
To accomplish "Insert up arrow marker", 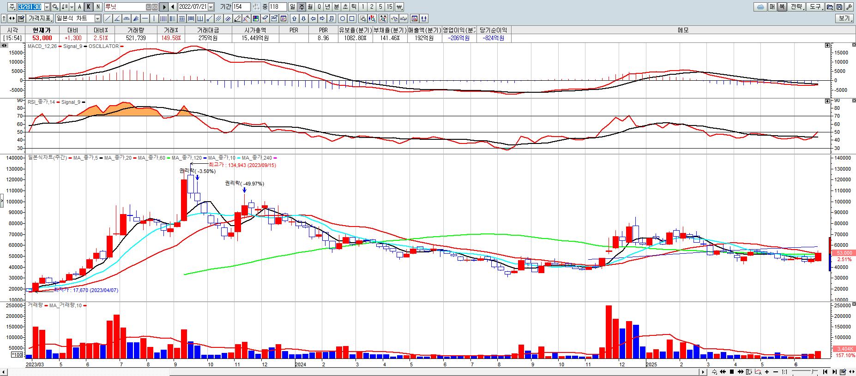I will tap(294, 18).
